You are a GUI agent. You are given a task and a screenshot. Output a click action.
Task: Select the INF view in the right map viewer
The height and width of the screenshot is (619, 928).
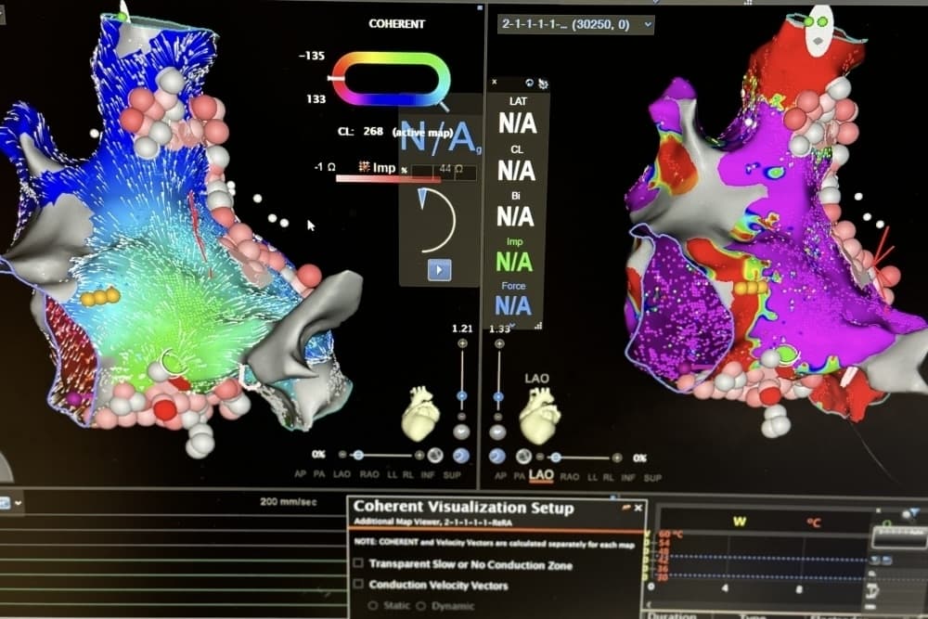tap(628, 477)
